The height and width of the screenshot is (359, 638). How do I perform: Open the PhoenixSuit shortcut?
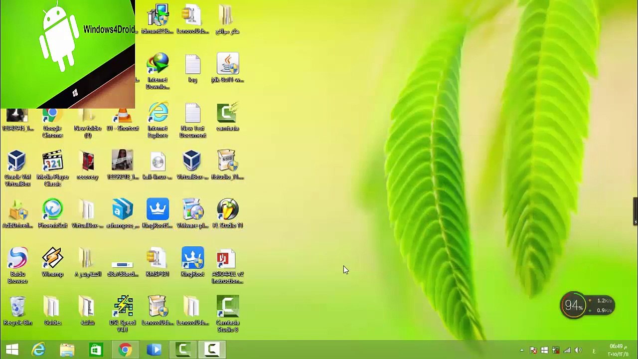click(52, 214)
